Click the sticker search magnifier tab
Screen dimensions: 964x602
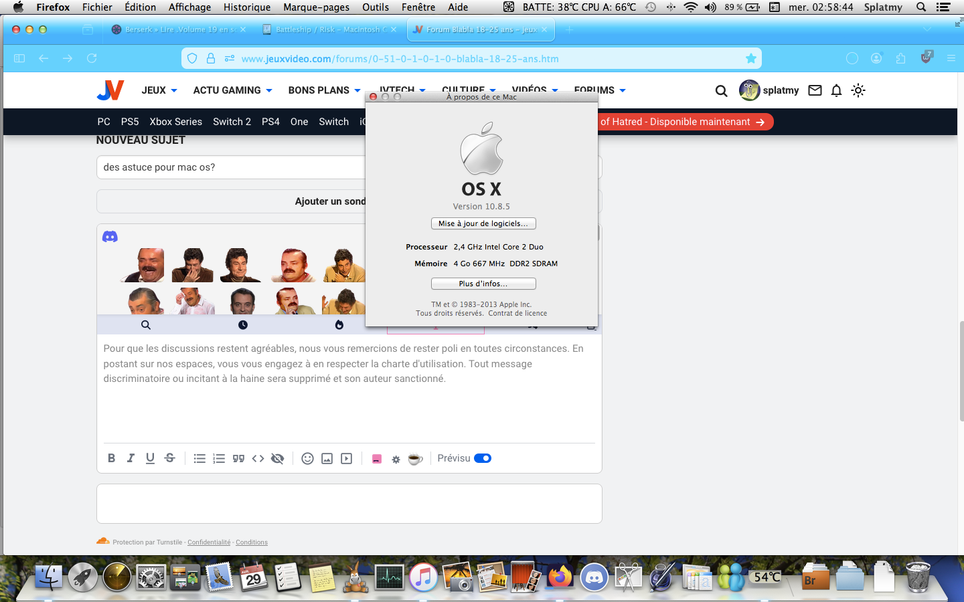pos(146,325)
